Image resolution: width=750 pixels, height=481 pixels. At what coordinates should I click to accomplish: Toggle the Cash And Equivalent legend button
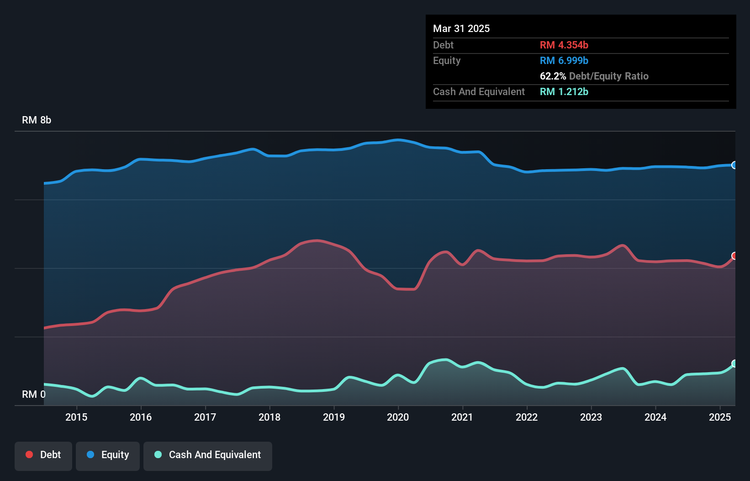[x=208, y=456]
